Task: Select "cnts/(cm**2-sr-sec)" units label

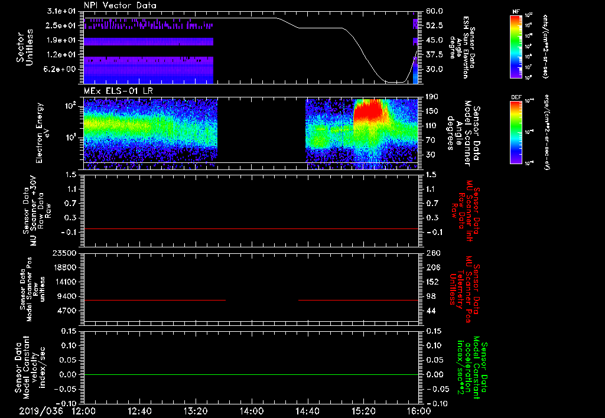Action: click(545, 47)
